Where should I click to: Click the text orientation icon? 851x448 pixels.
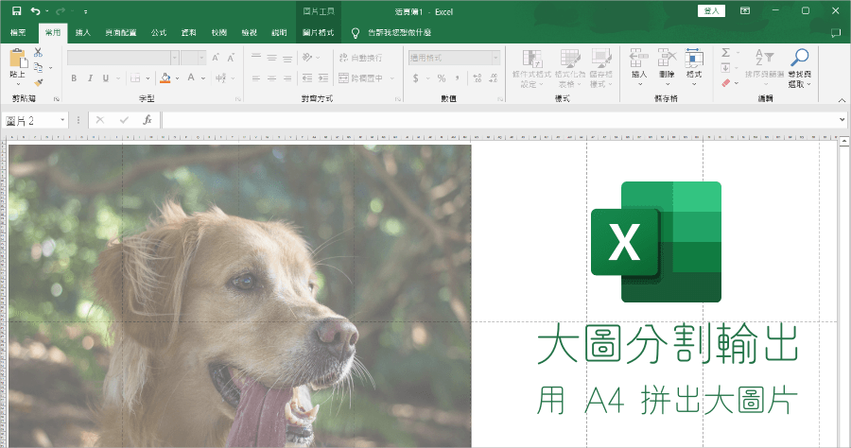click(x=307, y=58)
